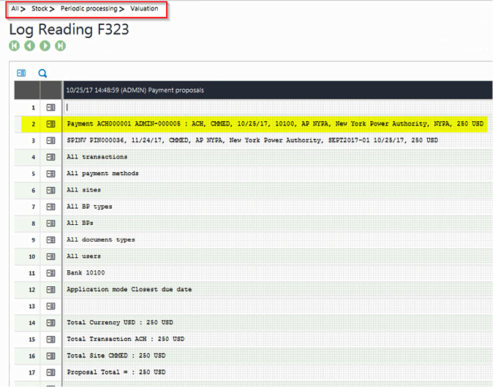Screen dimensions: 493x387
Task: Open line icon for row 14
Action: point(50,322)
